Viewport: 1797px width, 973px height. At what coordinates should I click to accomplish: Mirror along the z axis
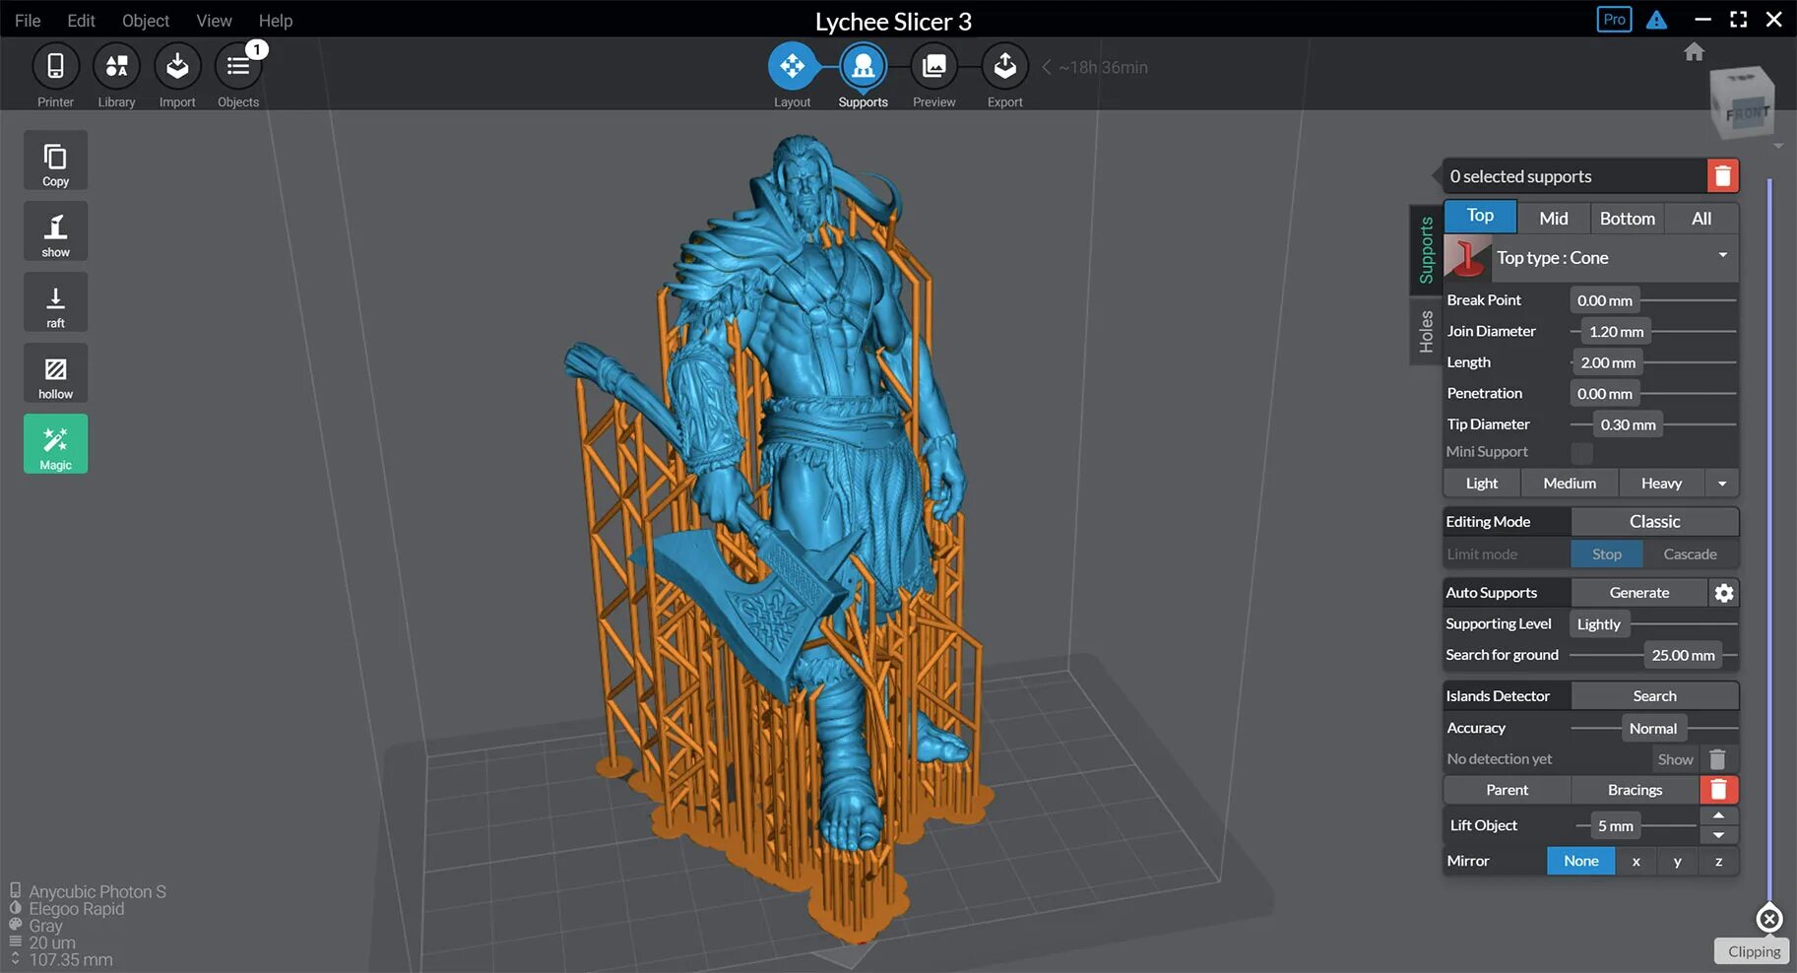1719,861
